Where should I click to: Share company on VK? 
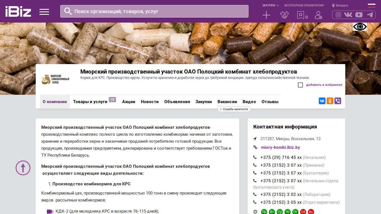(322, 101)
